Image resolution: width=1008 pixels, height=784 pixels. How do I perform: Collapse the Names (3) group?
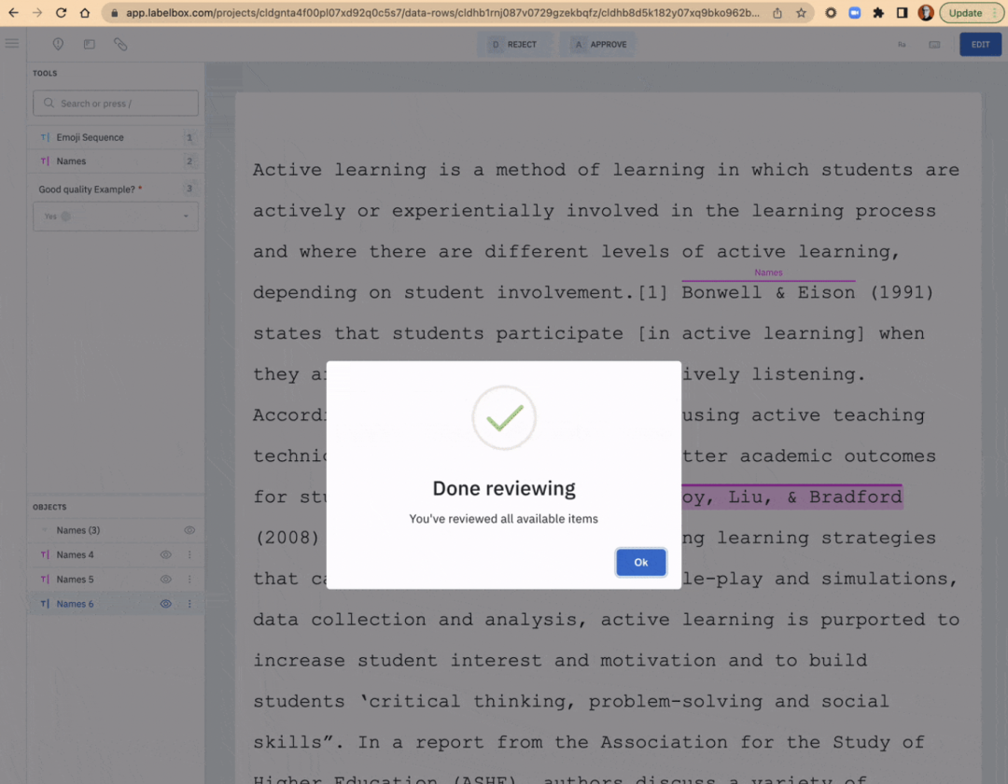click(45, 530)
